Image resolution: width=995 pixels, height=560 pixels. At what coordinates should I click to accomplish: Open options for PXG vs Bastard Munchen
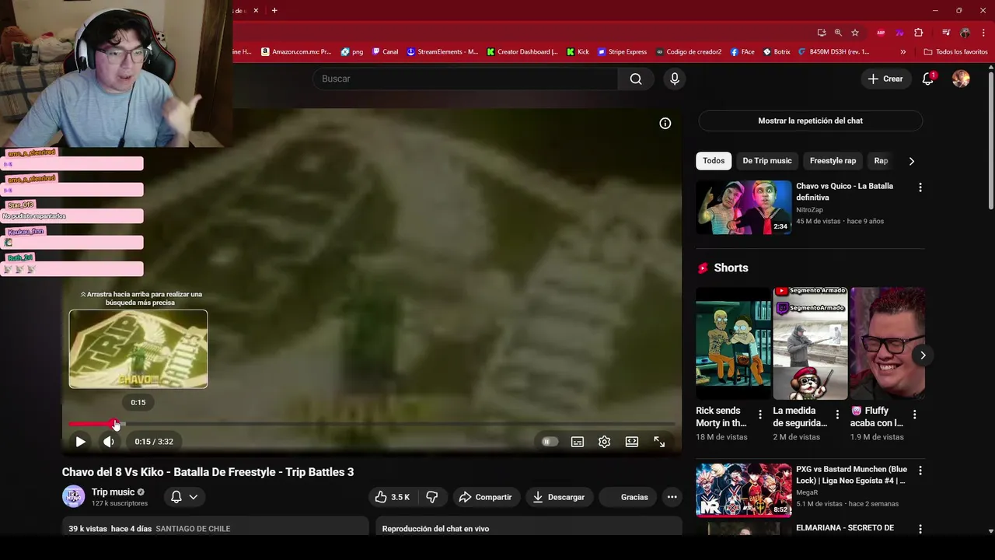920,471
